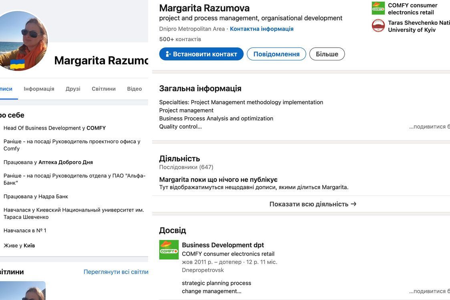Click the Margarita Razumova LinkedIn name heading
This screenshot has height=300, width=450.
pos(204,8)
